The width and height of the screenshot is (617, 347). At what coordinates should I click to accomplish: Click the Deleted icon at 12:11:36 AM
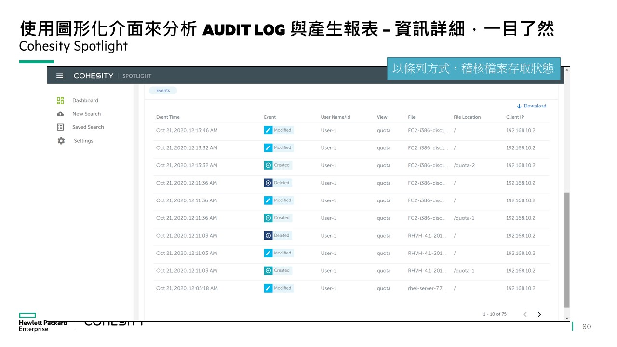(x=268, y=183)
